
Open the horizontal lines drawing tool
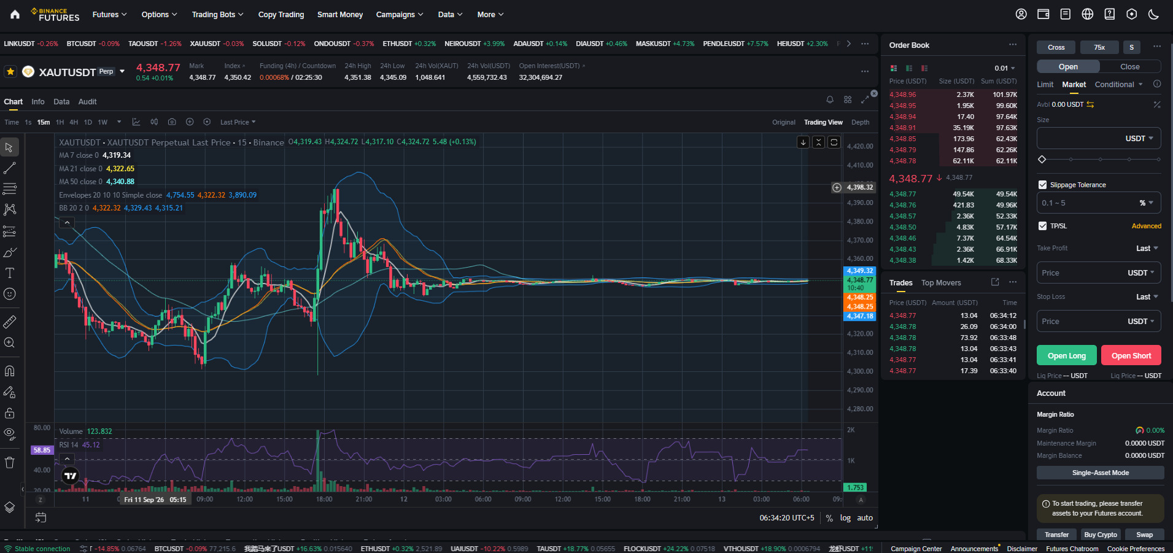tap(10, 188)
